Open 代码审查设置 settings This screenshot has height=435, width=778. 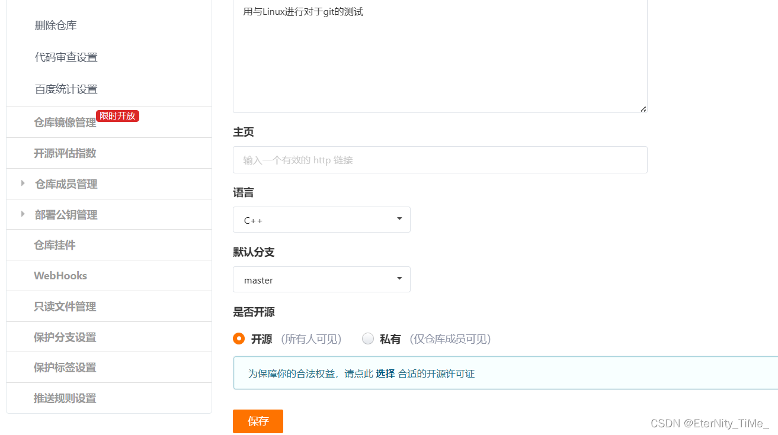pos(66,57)
